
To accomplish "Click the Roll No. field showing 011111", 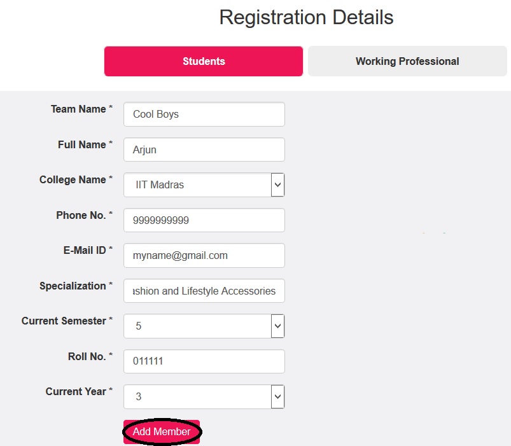I will [204, 361].
